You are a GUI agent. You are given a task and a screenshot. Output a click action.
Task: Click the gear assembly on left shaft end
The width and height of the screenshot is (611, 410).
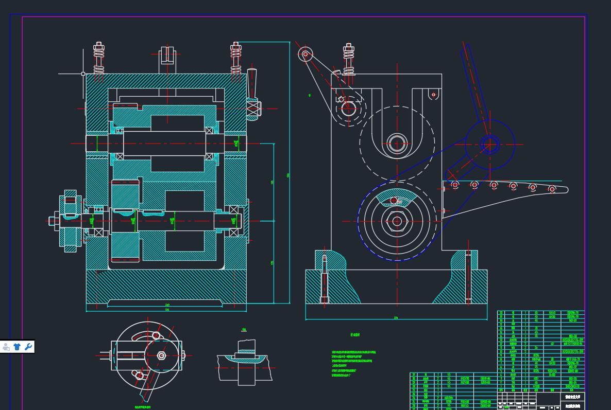click(x=70, y=221)
